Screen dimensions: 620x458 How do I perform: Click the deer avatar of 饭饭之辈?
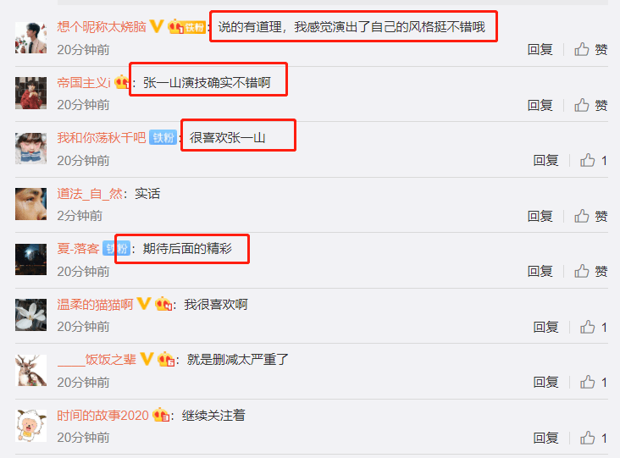pyautogui.click(x=30, y=370)
